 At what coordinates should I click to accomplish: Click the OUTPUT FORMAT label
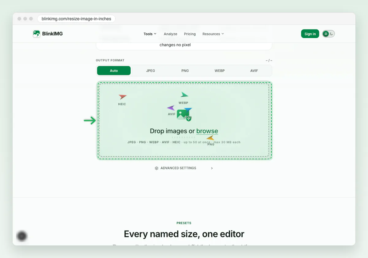click(x=110, y=60)
